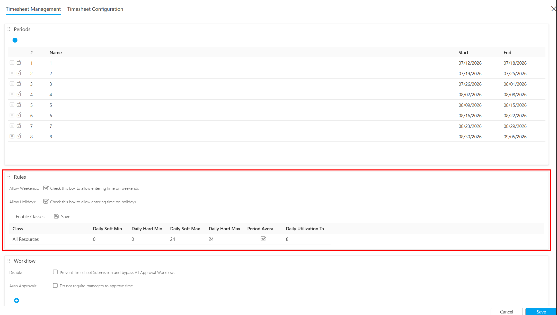Delete period 8 using its X icon
This screenshot has height=315, width=557.
pos(12,136)
